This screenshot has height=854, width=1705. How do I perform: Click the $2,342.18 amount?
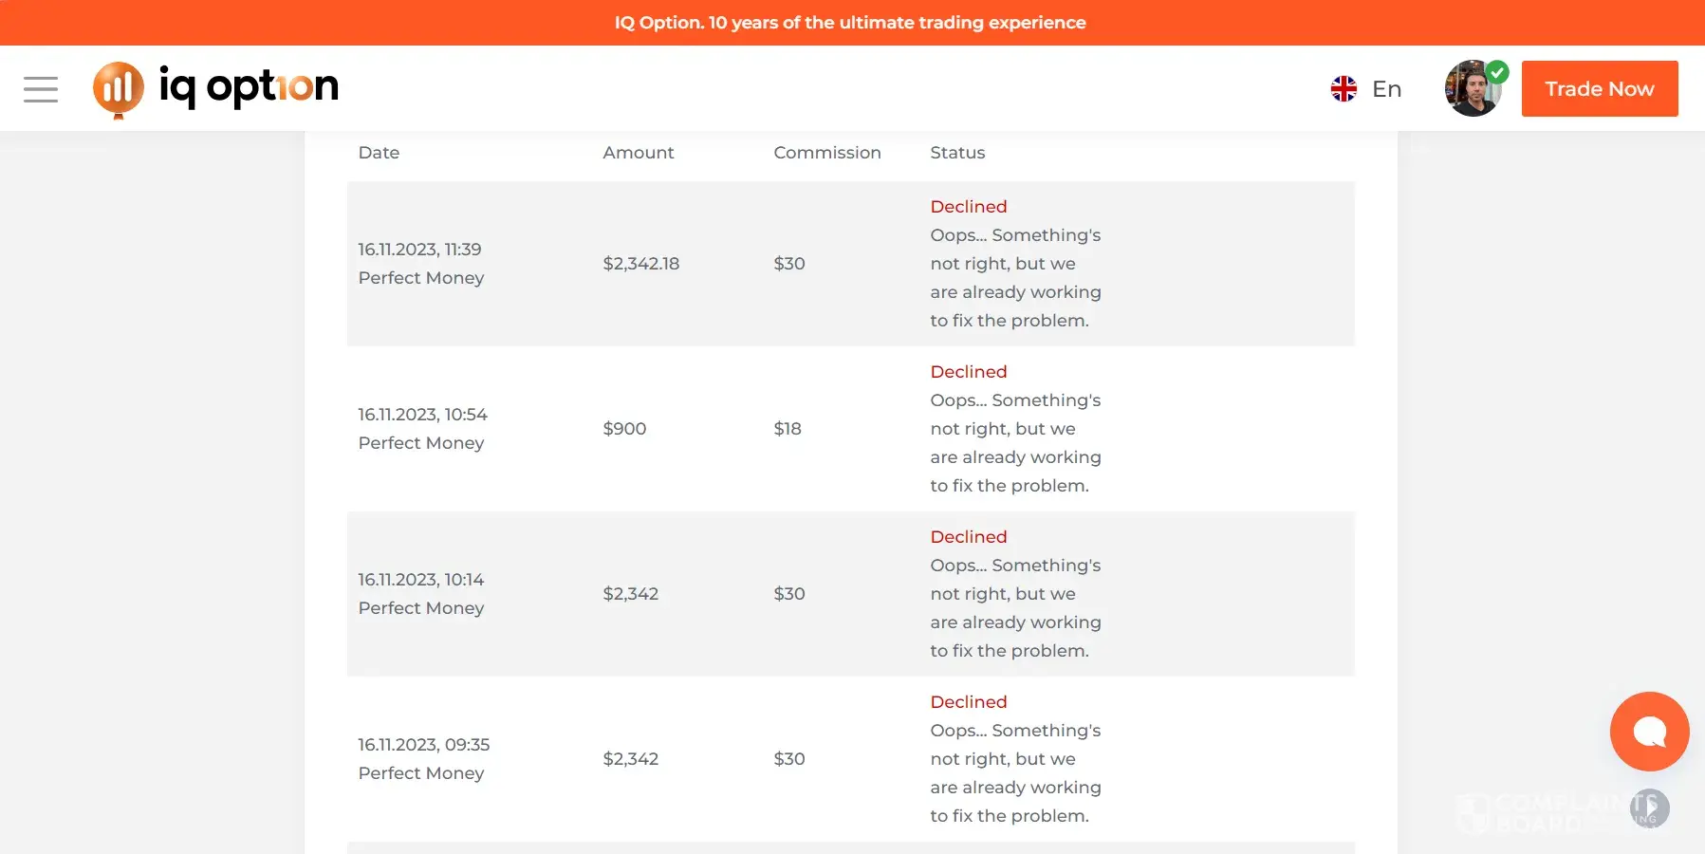pos(641,264)
